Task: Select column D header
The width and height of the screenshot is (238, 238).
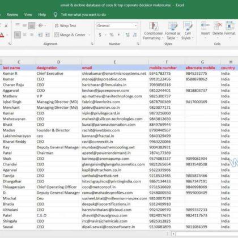Action: point(58,62)
